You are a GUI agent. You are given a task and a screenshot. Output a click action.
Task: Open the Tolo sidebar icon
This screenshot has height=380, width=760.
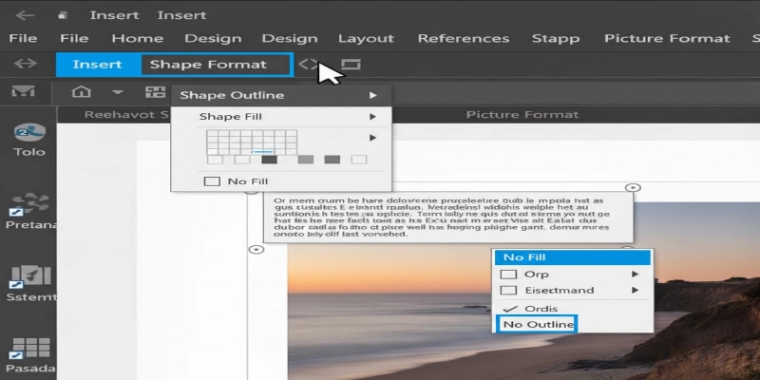point(29,133)
